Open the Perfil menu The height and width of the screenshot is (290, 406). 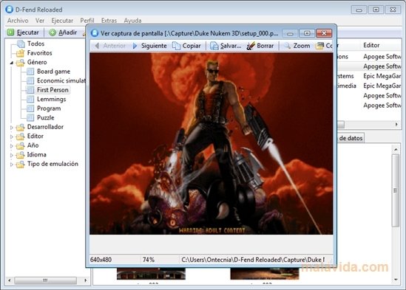(x=87, y=21)
